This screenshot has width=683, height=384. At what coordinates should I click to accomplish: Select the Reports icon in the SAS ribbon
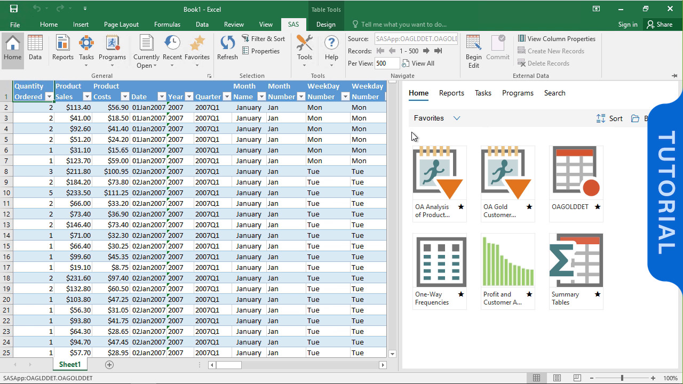coord(62,47)
